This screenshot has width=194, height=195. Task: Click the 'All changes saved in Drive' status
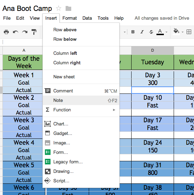click(162, 18)
